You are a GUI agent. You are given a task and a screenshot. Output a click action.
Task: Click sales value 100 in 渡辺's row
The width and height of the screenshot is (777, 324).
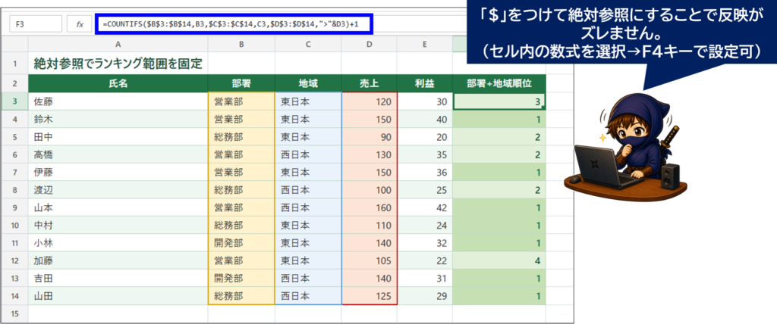[370, 190]
